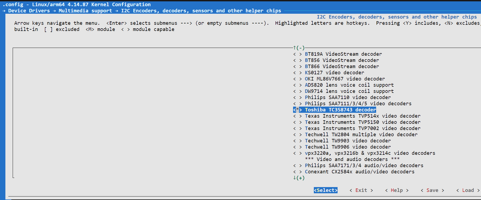This screenshot has height=200, width=481.
Task: Select Techwell TW2804 multiple video decoder
Action: point(355,135)
